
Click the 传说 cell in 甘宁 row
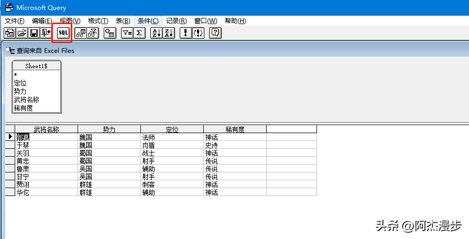coord(235,176)
